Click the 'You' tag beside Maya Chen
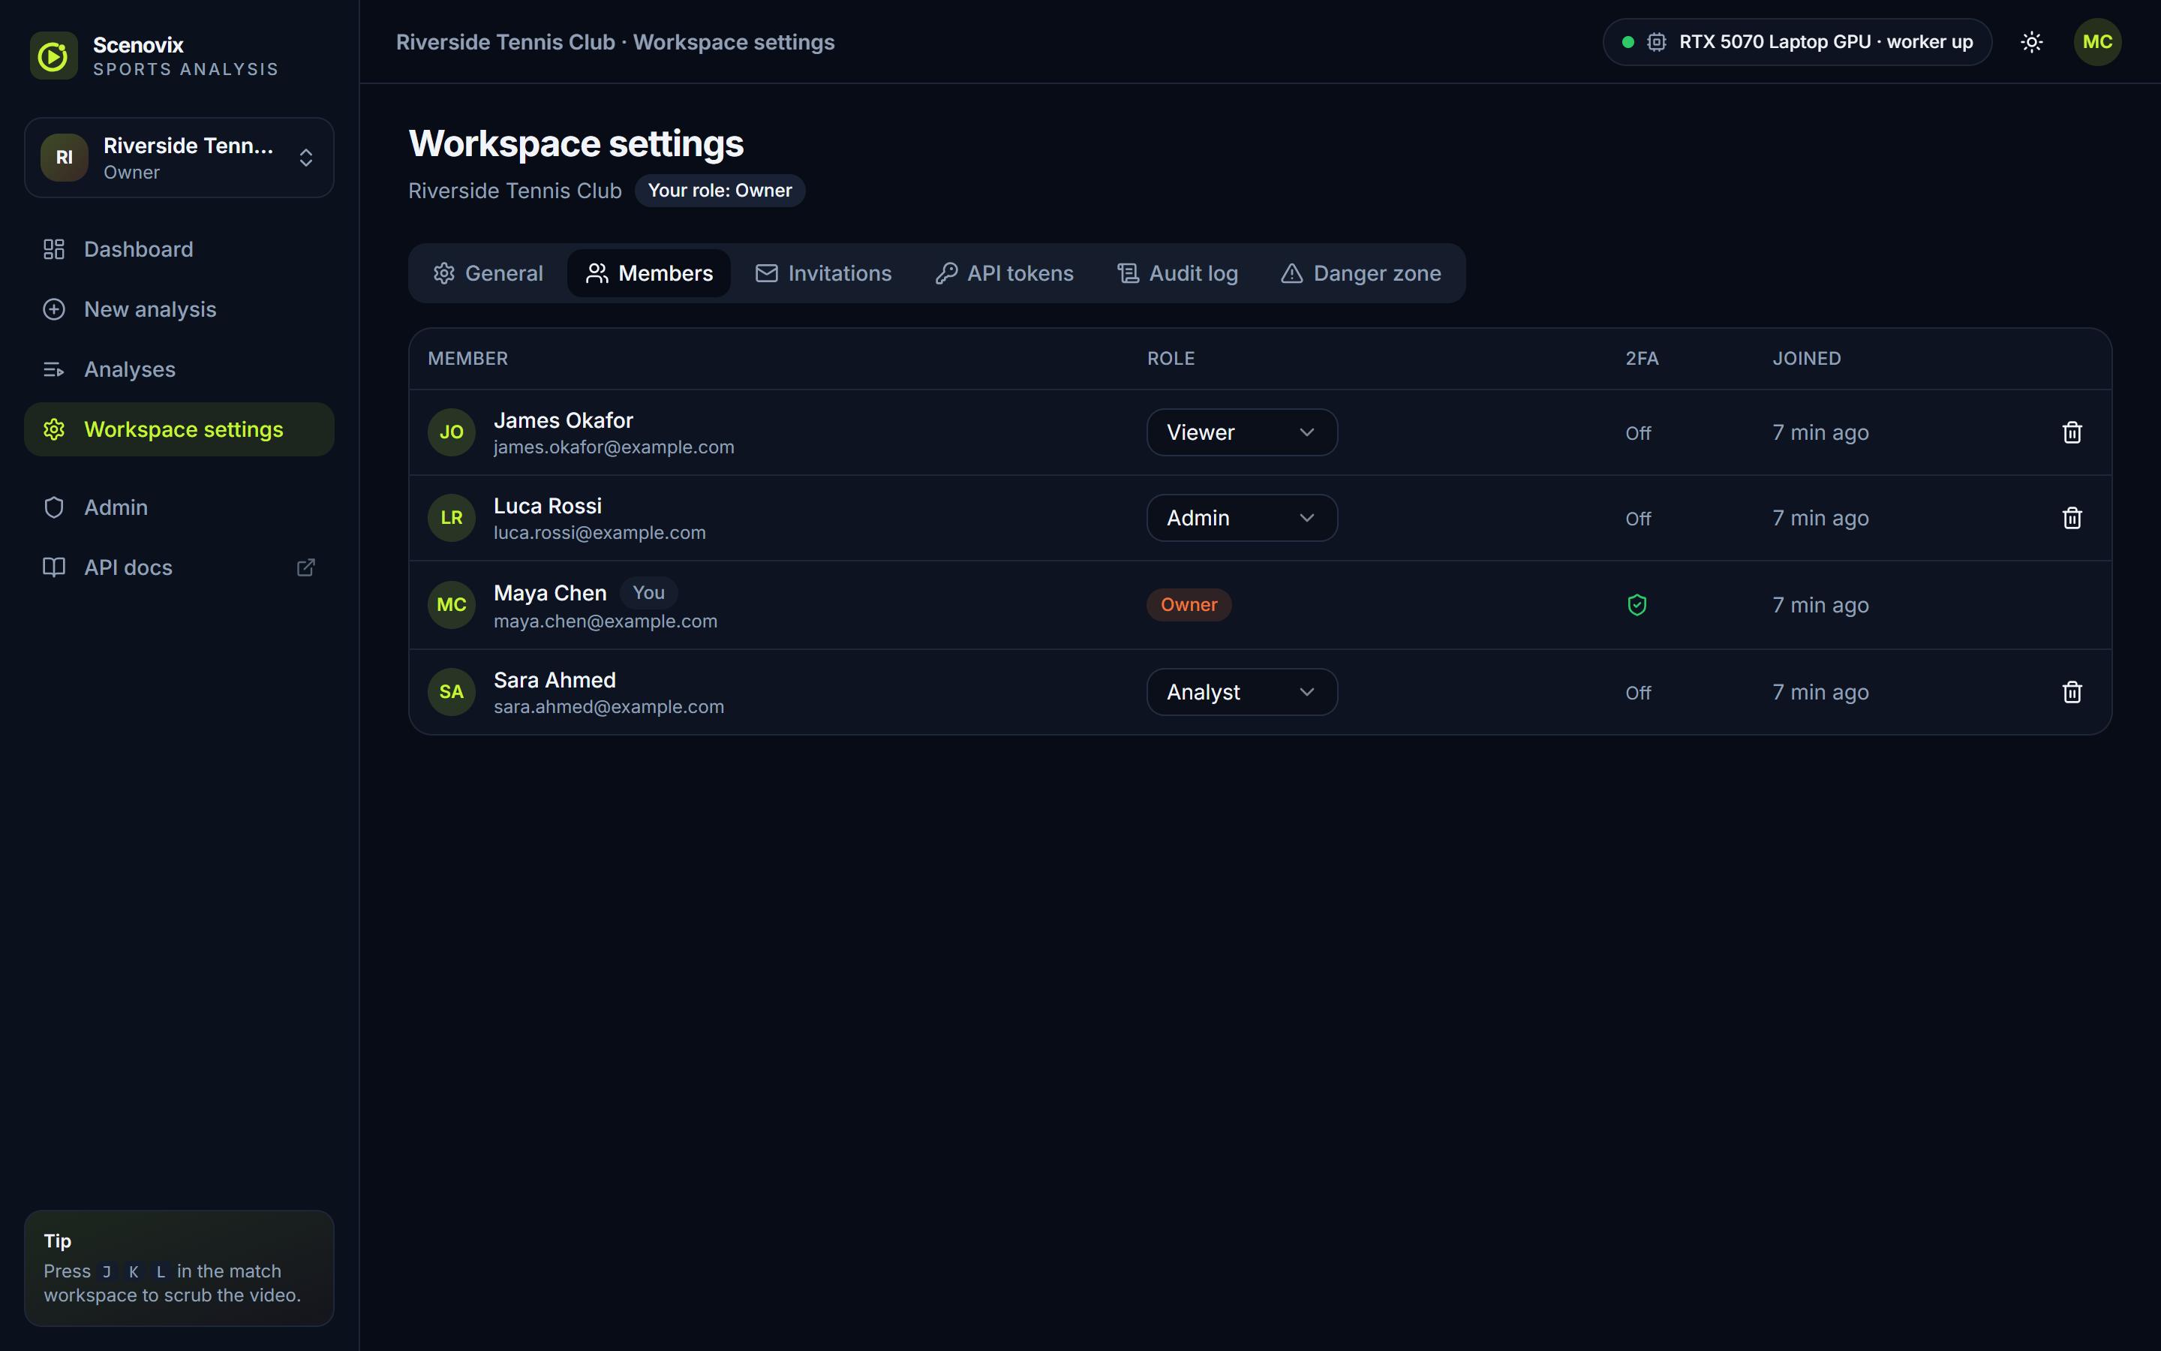 tap(648, 592)
